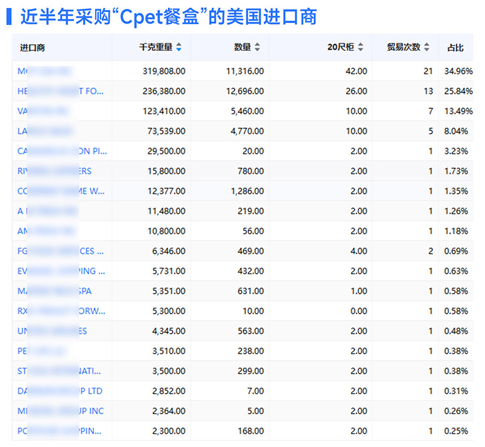Open importer link starting with RX
The height and width of the screenshot is (447, 485).
61,311
